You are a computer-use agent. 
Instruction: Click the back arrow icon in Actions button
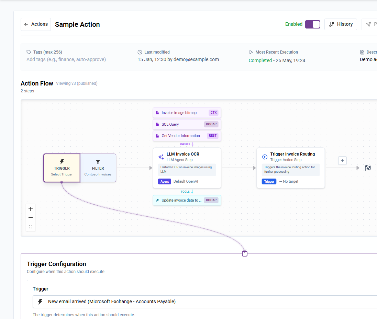coord(26,24)
